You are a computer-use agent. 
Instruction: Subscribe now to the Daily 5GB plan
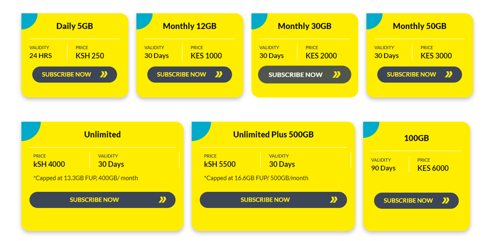74,74
